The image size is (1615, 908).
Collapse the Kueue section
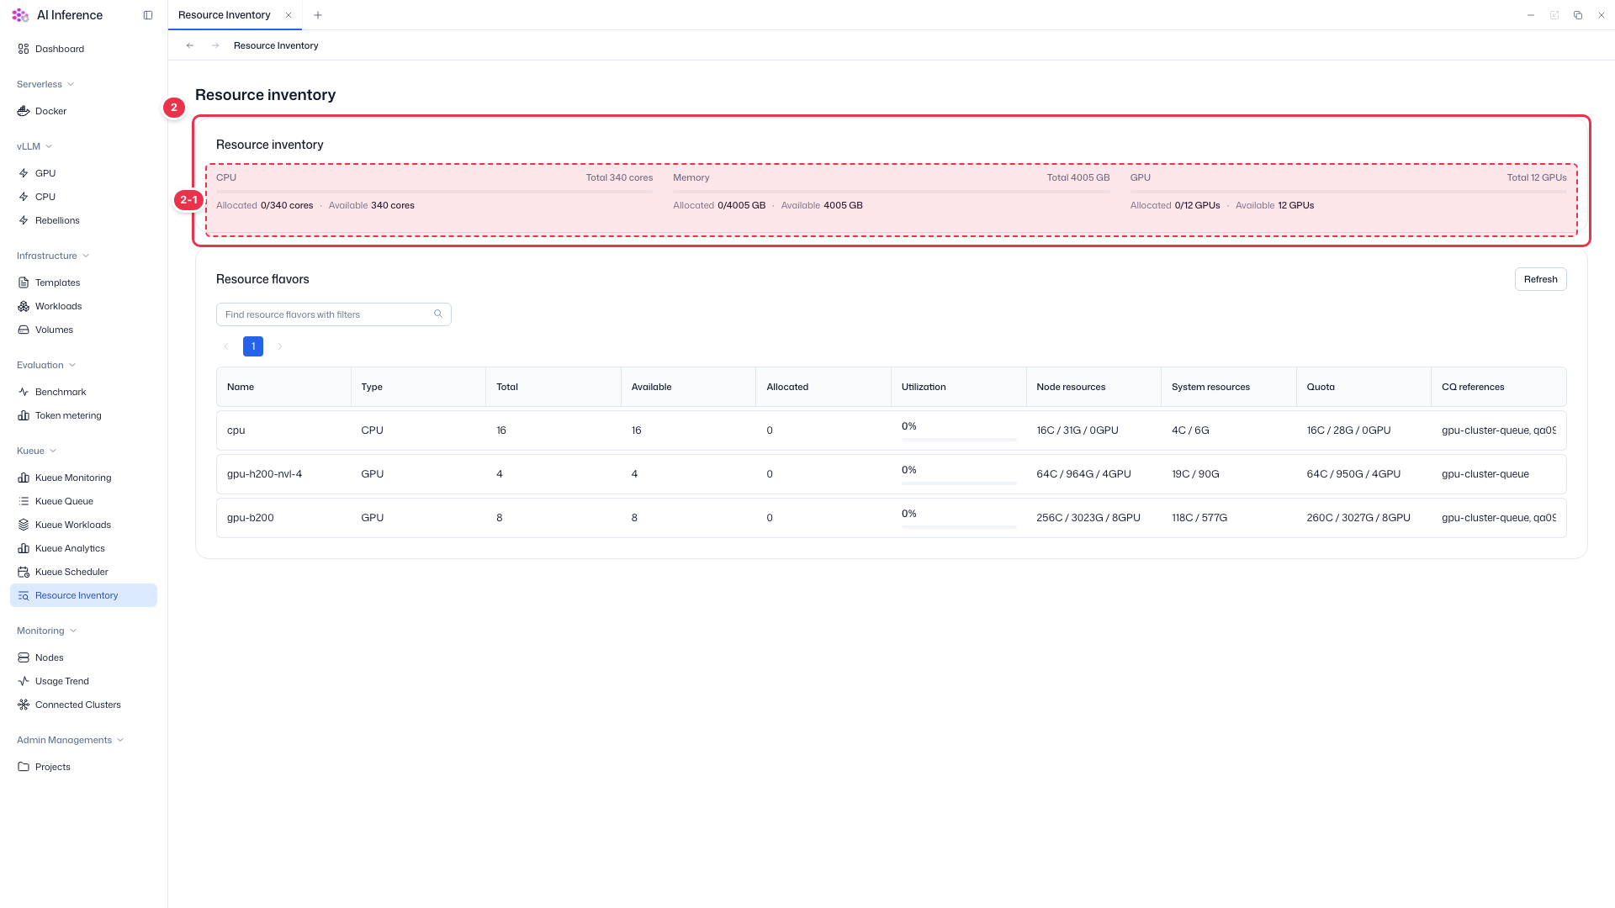[53, 451]
